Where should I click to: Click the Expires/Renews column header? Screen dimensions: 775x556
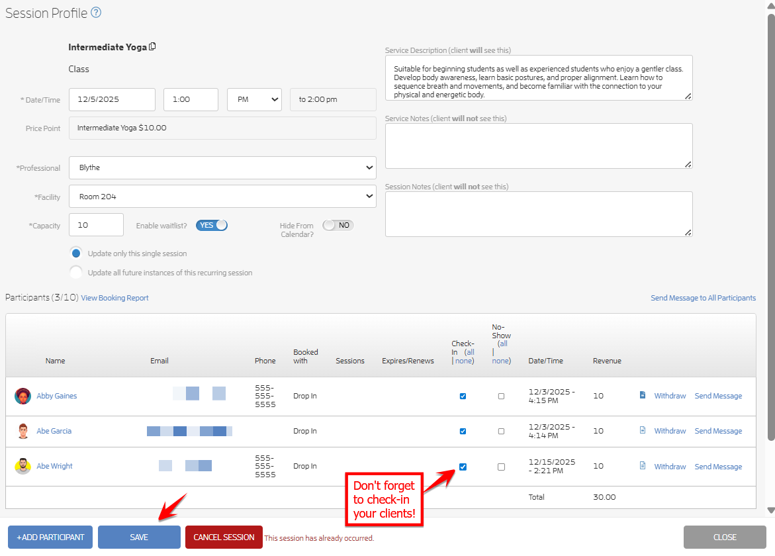click(408, 361)
